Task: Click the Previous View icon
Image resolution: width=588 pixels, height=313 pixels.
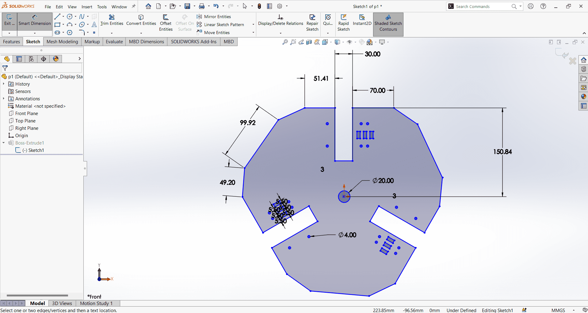Action: [301, 42]
